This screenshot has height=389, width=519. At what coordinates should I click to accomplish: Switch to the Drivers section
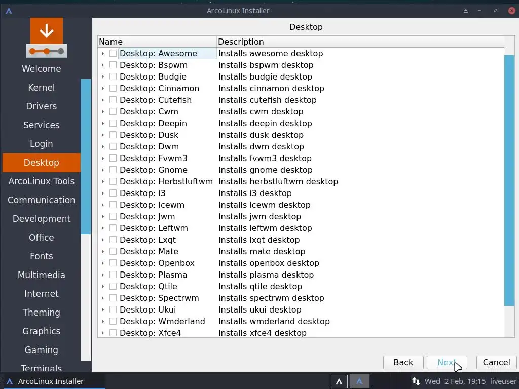tap(42, 106)
